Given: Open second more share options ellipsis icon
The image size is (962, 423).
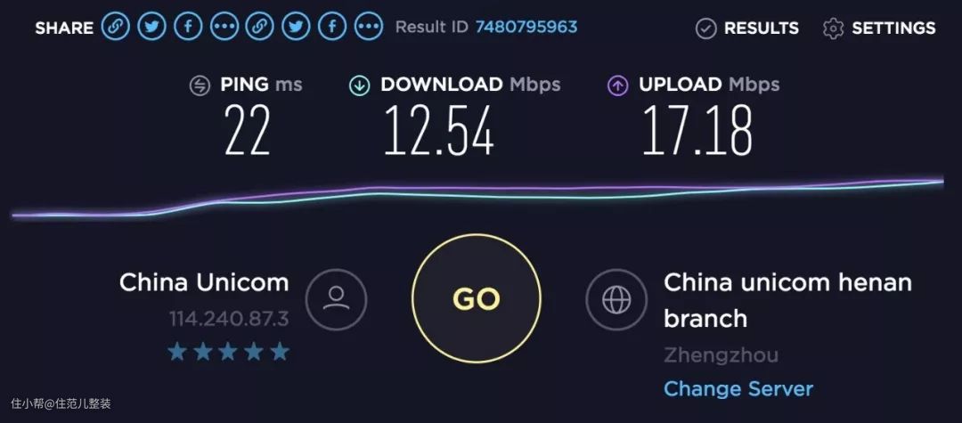Looking at the screenshot, I should tap(369, 27).
